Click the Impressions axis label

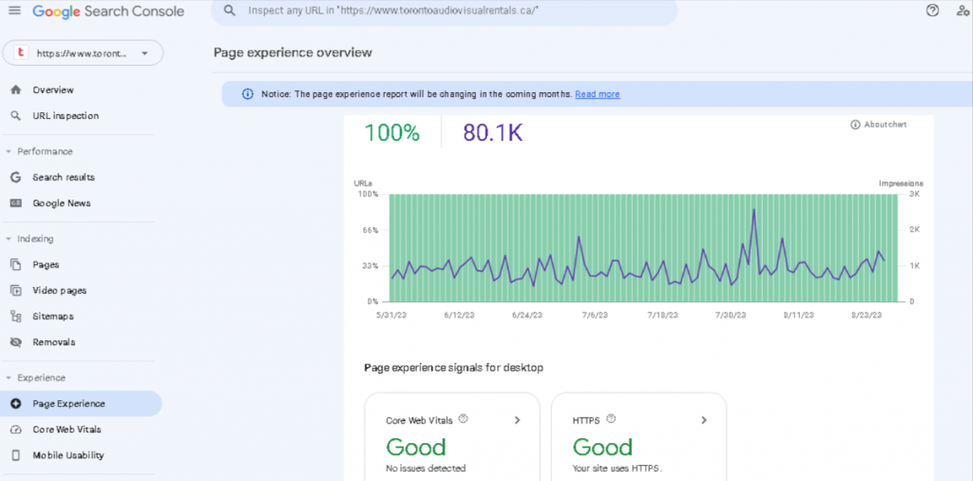pyautogui.click(x=901, y=183)
